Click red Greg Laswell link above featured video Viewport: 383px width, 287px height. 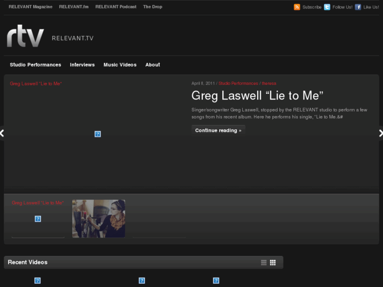[x=36, y=84]
